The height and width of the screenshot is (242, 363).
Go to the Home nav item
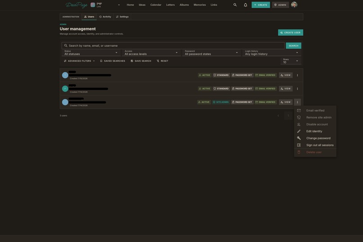click(130, 5)
